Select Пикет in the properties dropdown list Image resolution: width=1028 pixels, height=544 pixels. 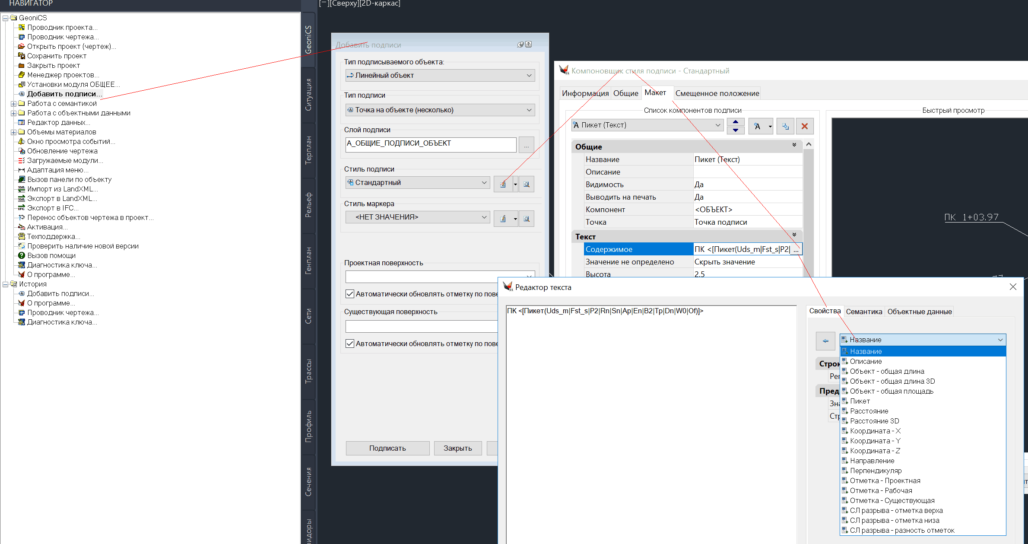pyautogui.click(x=860, y=401)
